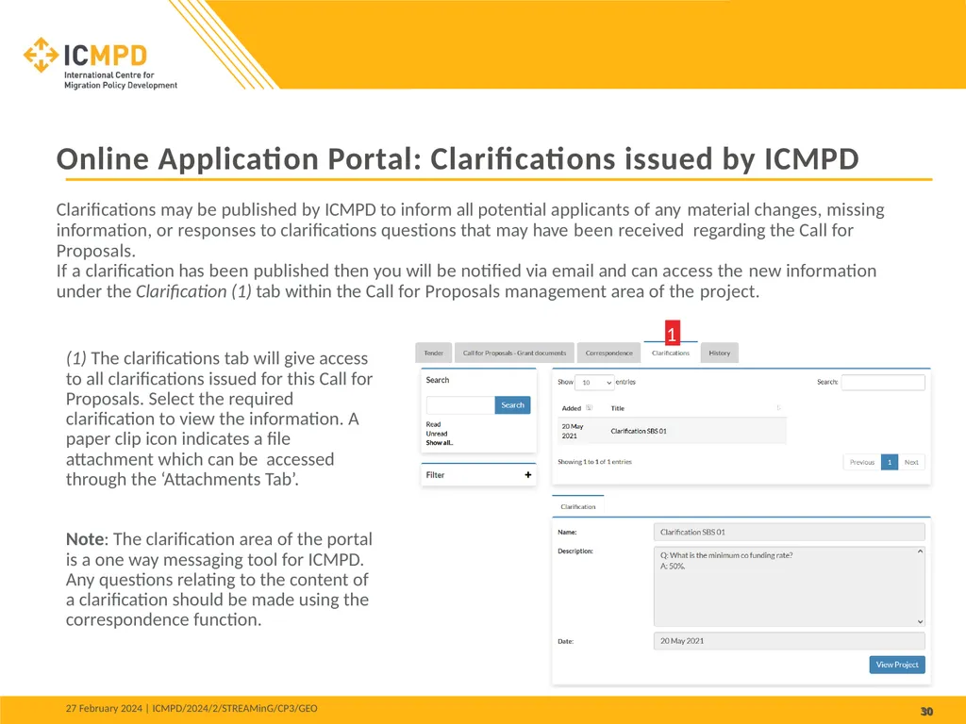Open the Tender tab

434,353
